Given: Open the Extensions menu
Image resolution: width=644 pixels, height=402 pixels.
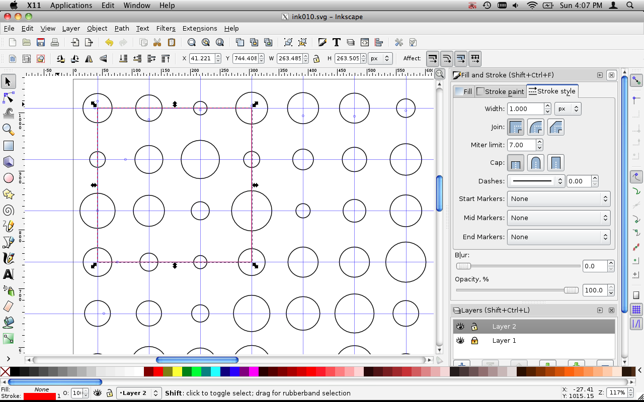Looking at the screenshot, I should tap(200, 29).
